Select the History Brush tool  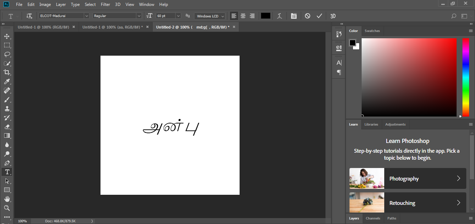(7, 118)
